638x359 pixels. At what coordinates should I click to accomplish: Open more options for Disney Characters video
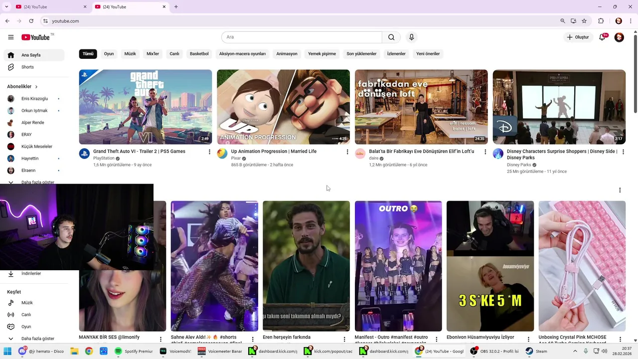pyautogui.click(x=623, y=152)
